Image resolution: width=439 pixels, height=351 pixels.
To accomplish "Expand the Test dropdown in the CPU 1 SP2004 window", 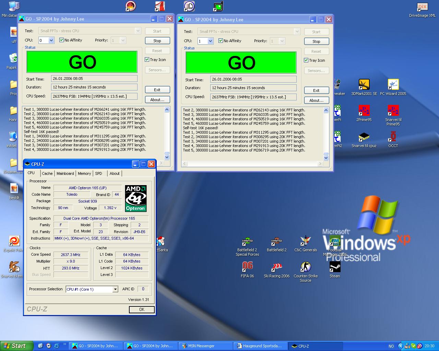I will [x=297, y=32].
